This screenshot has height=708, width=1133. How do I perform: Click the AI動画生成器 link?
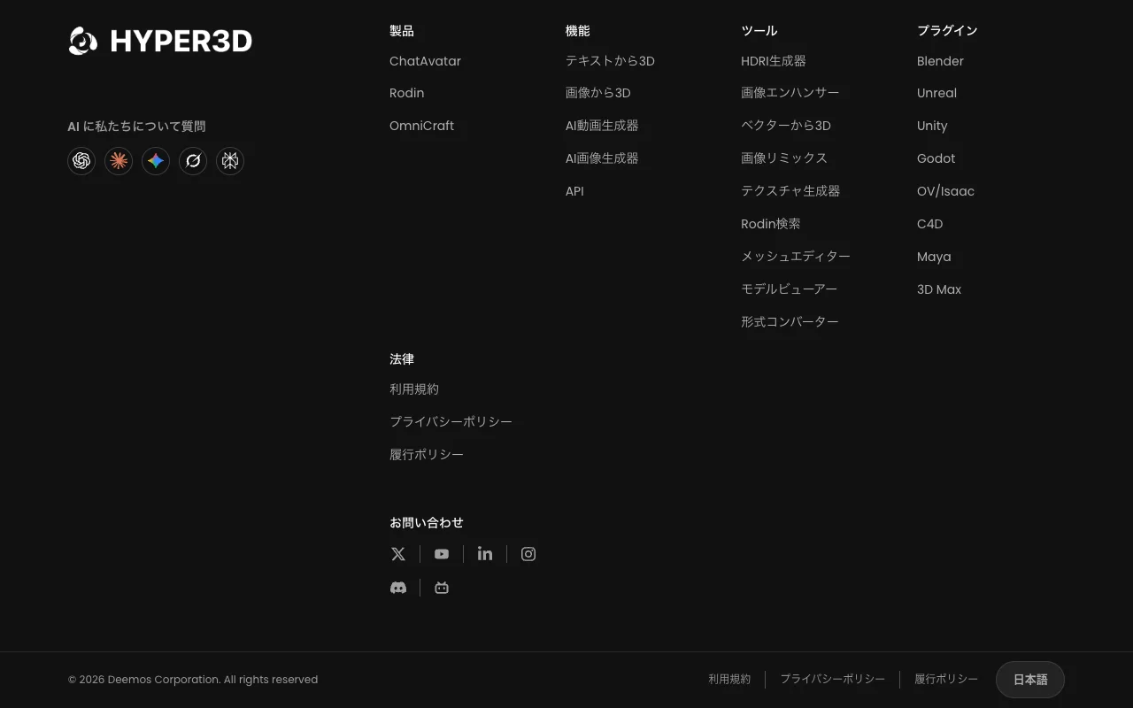coord(602,126)
